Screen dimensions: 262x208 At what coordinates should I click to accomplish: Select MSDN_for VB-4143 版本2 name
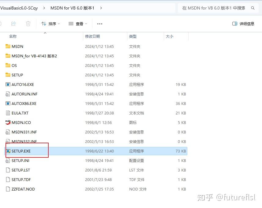34,56
